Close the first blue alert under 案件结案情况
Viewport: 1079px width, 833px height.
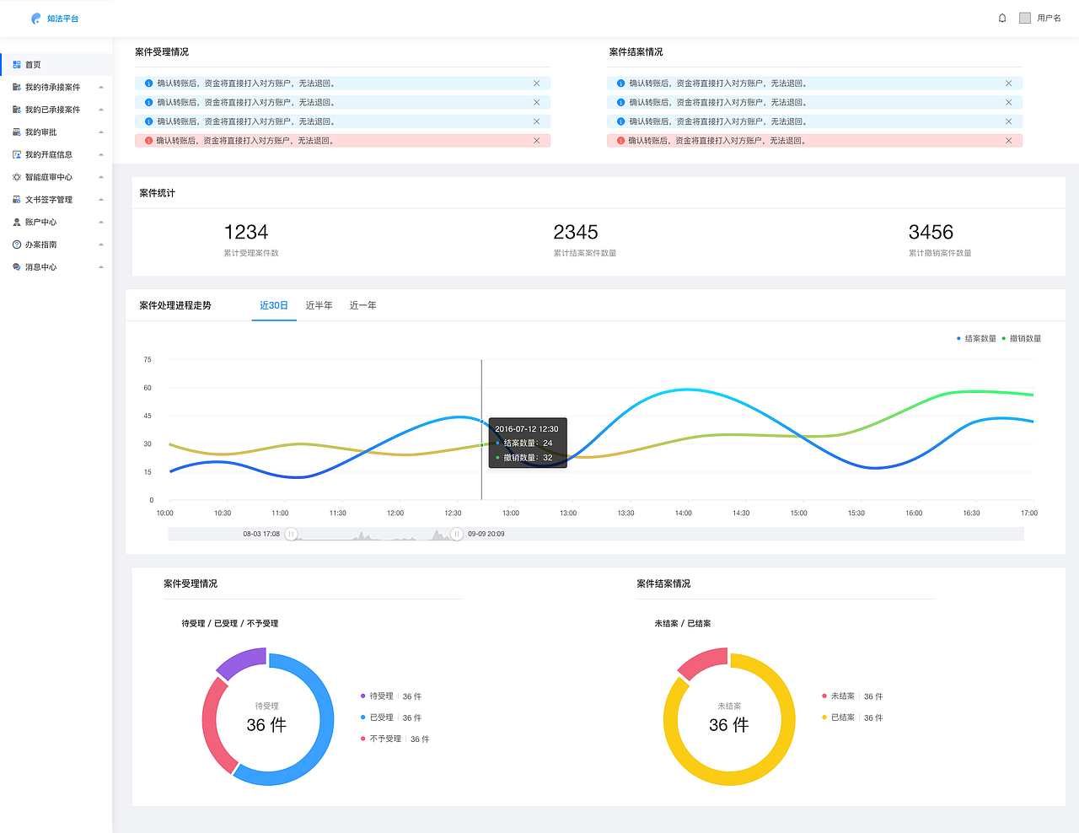click(x=1008, y=83)
